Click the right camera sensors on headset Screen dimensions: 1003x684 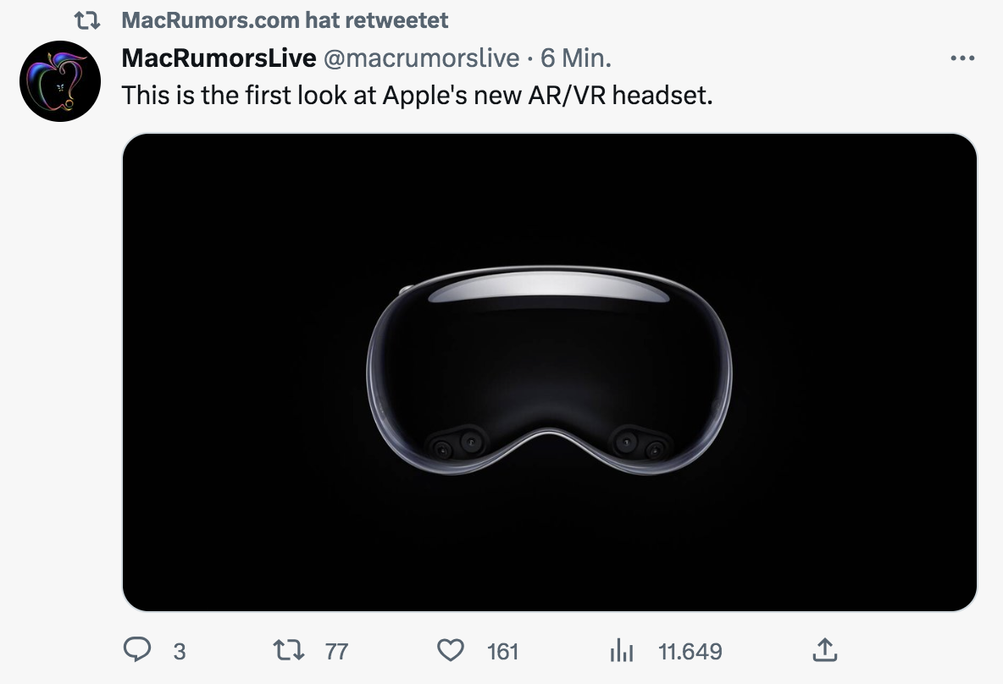[x=640, y=442]
